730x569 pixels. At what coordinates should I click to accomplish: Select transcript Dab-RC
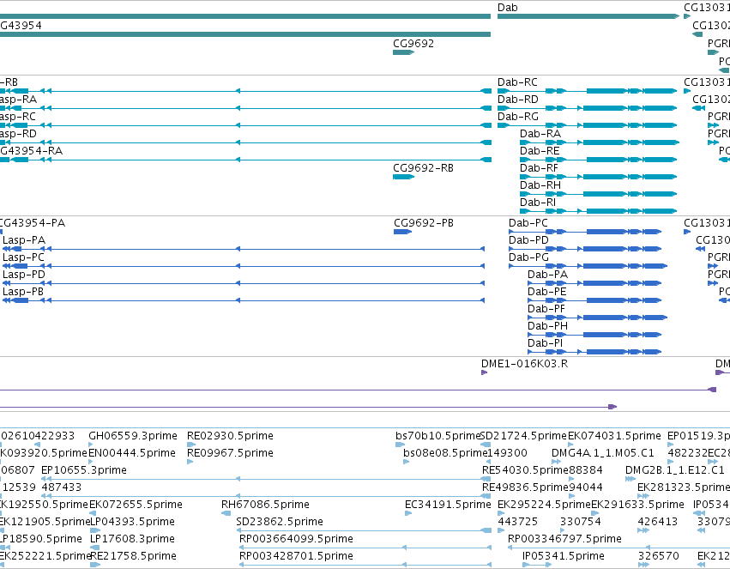587,91
